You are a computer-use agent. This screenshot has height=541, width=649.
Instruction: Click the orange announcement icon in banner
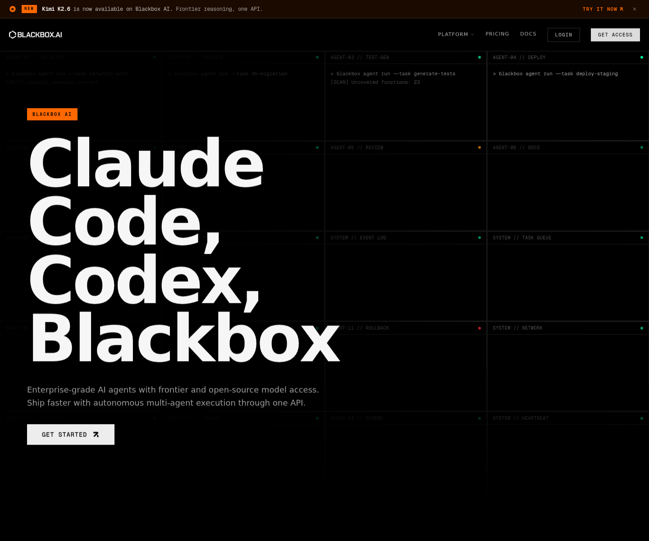(x=13, y=9)
